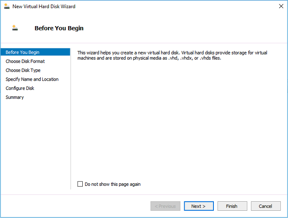Tick the 'Do not show this page again' checkbox
Image resolution: width=288 pixels, height=218 pixels.
point(80,184)
